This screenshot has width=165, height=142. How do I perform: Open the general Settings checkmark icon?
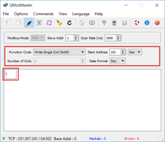click(x=124, y=23)
